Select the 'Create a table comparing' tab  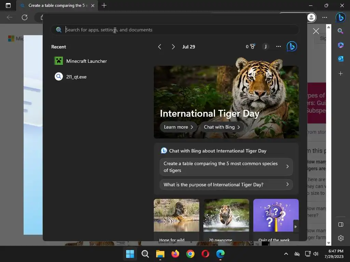[x=57, y=5]
